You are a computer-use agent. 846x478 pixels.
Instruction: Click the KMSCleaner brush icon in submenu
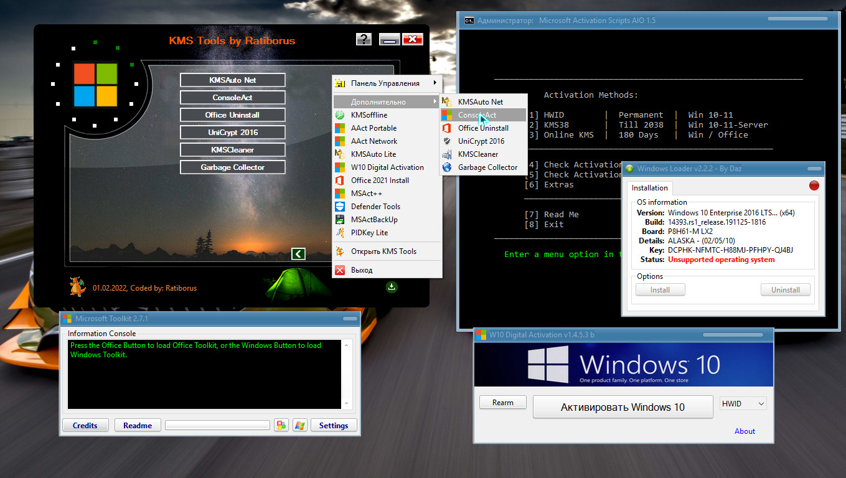coord(447,154)
